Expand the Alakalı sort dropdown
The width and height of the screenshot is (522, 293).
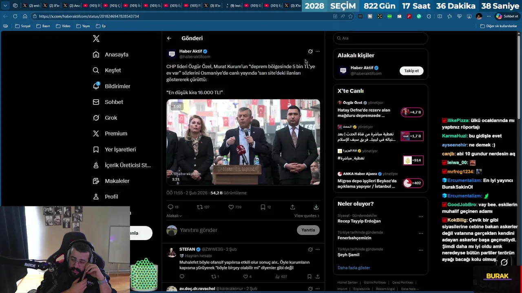[x=174, y=216]
